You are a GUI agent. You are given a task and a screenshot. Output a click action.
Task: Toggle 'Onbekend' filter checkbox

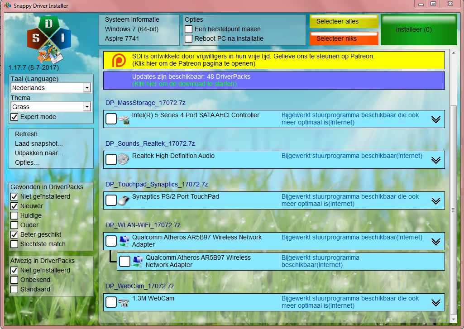click(x=14, y=280)
